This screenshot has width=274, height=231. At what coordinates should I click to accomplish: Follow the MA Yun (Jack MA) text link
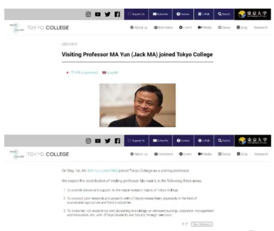102,170
